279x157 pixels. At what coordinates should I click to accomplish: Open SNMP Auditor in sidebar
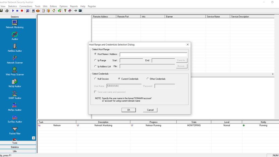pos(15,95)
